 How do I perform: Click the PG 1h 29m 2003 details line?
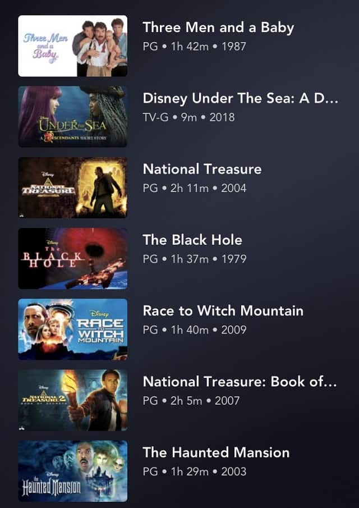click(x=194, y=472)
